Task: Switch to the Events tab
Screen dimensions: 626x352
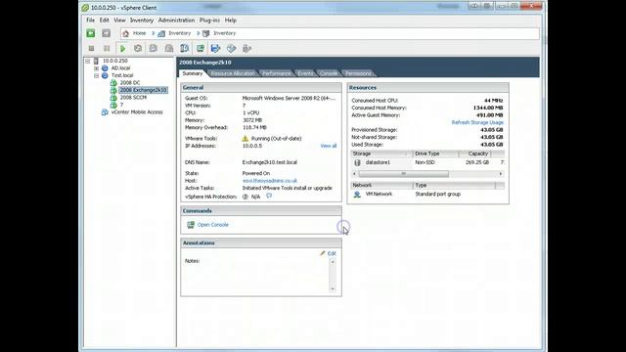Action: click(x=305, y=73)
